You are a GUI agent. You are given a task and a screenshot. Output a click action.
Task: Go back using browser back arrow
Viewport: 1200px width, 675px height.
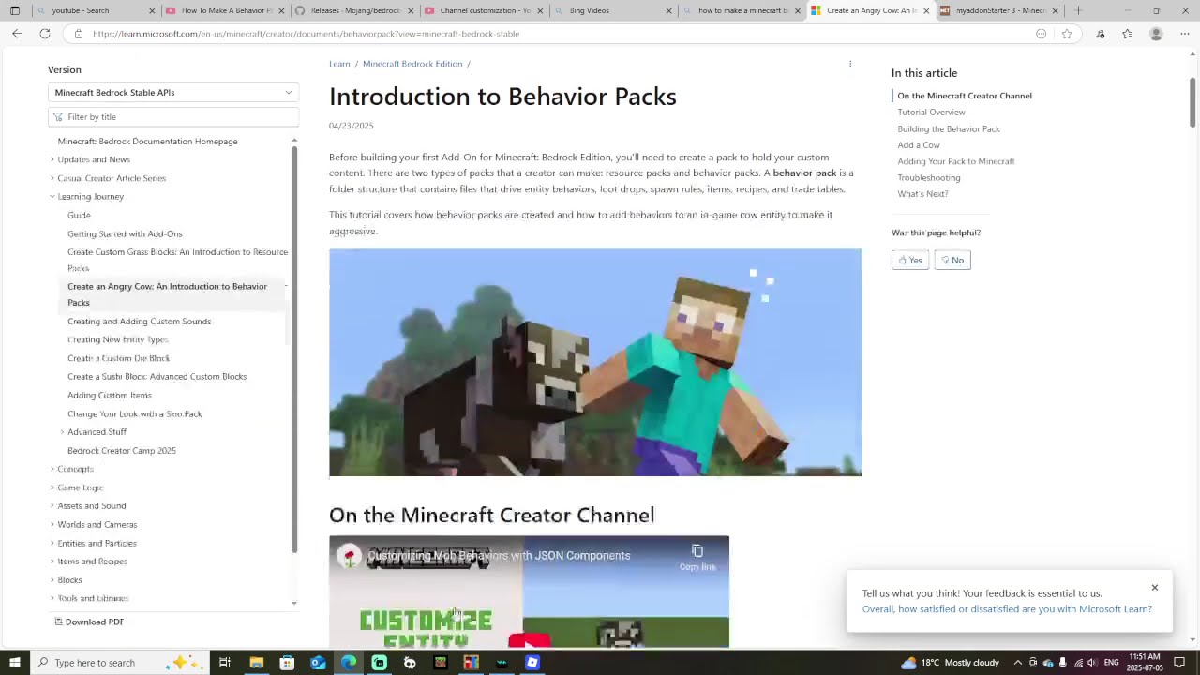[17, 34]
